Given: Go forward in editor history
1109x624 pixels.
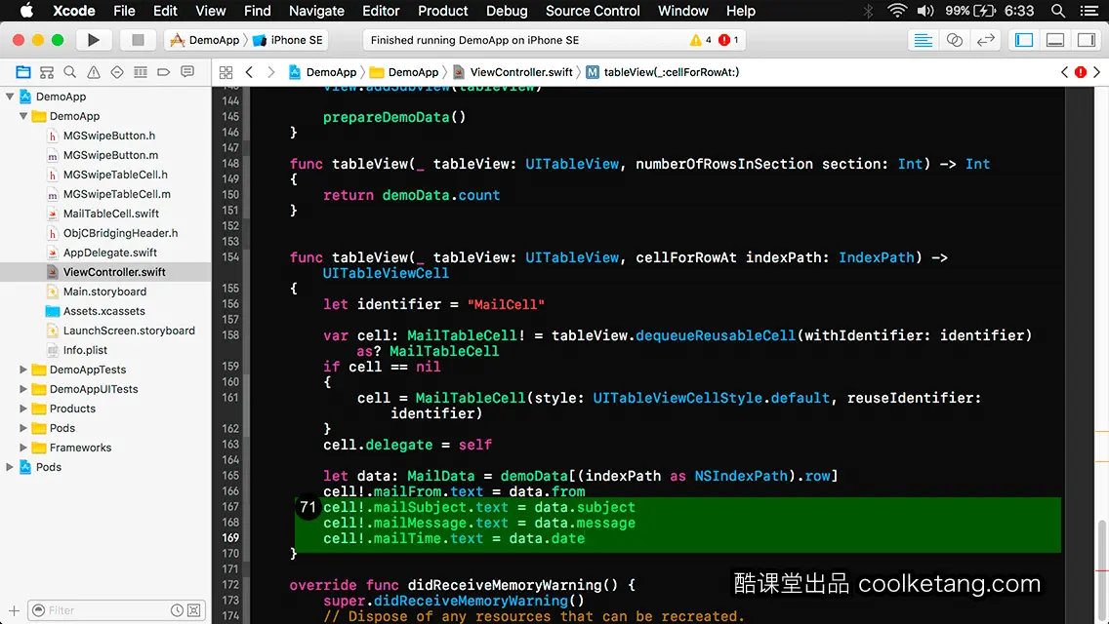Looking at the screenshot, I should click(x=270, y=72).
